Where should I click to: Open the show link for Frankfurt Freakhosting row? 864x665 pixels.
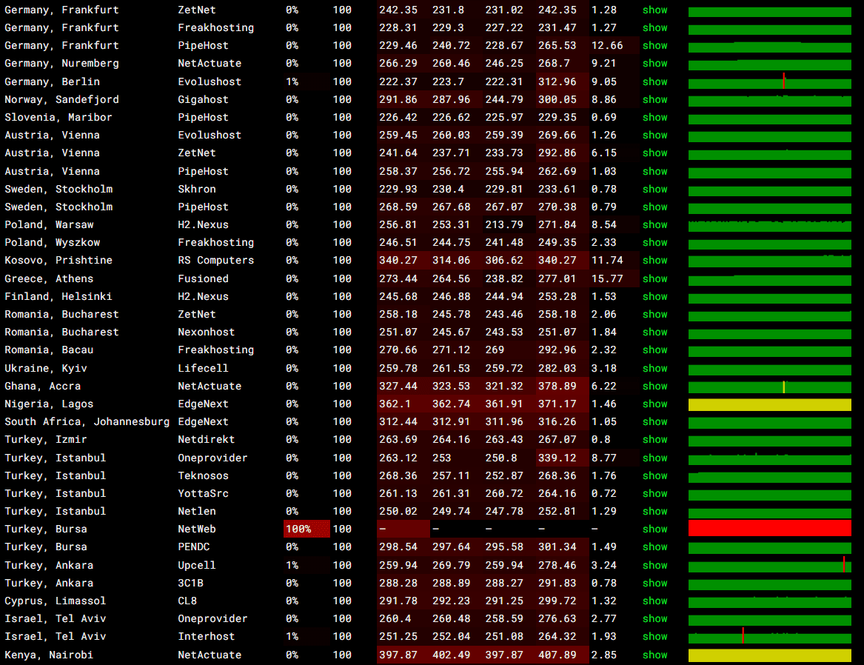pyautogui.click(x=654, y=27)
